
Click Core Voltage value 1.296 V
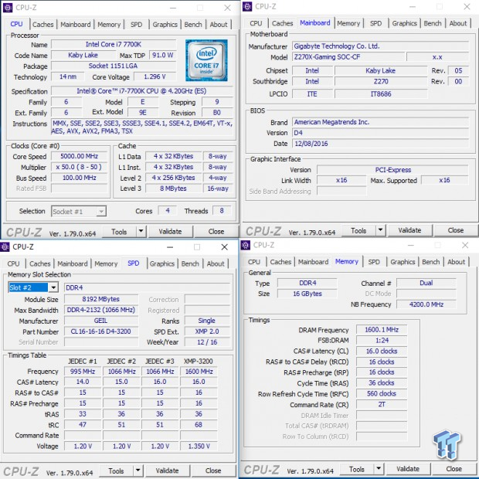(155, 76)
